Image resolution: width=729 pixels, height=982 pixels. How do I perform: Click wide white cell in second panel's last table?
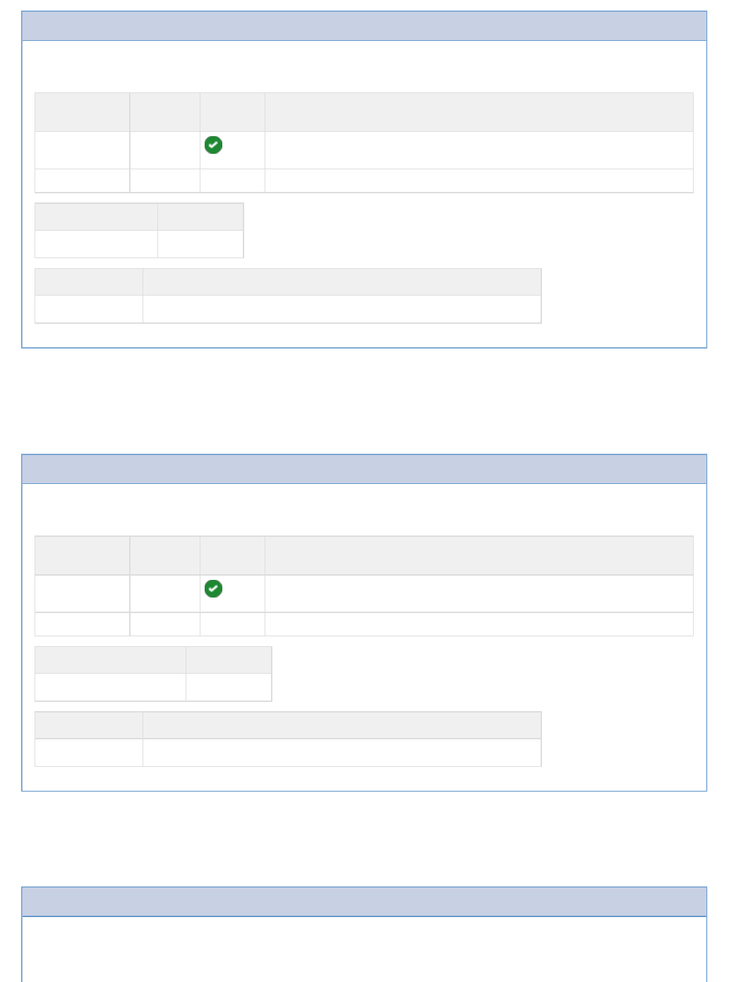(342, 752)
